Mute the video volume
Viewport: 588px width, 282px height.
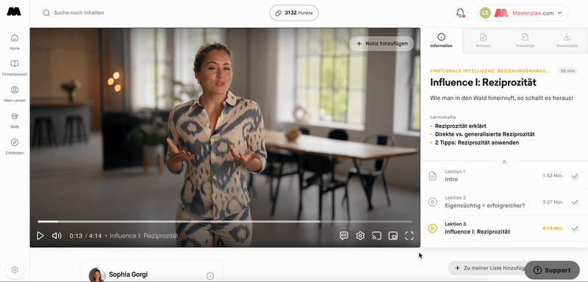pos(57,236)
